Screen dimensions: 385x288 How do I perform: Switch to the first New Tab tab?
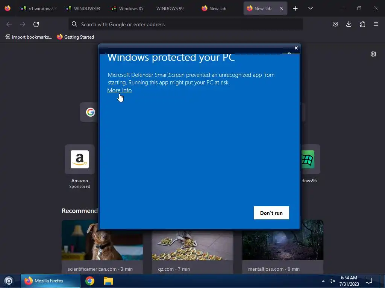(x=214, y=8)
